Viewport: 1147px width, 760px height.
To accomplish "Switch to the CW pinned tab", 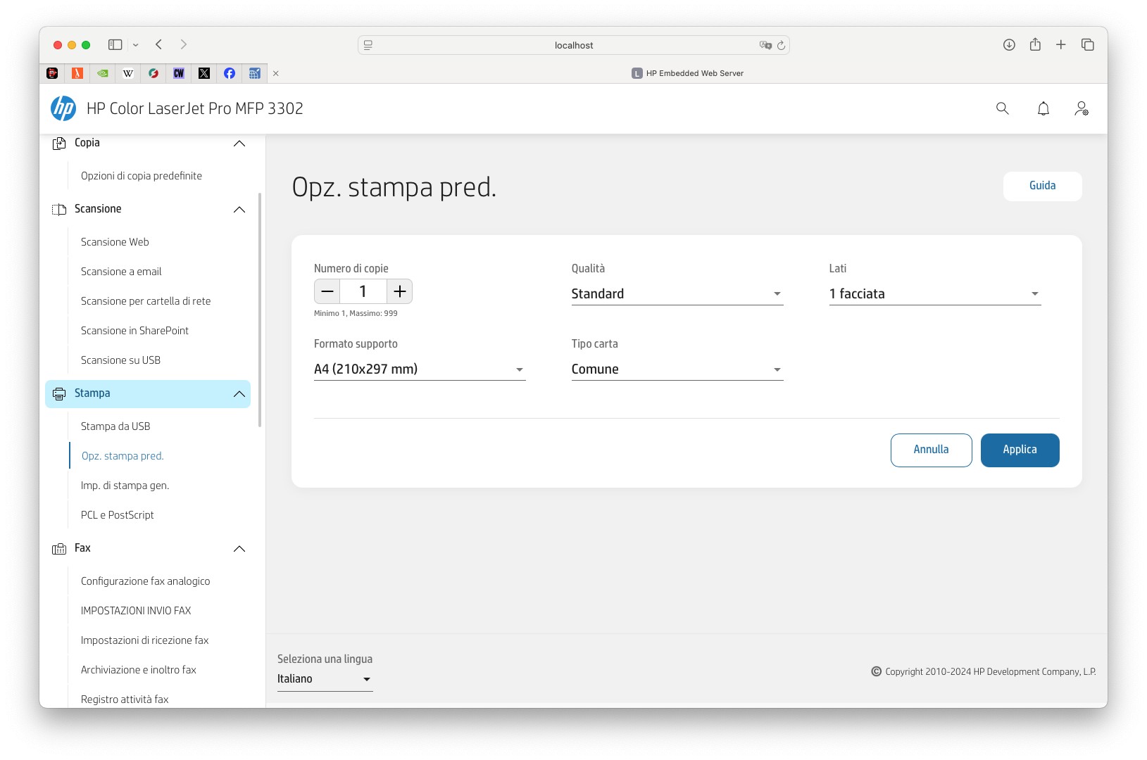I will tap(179, 73).
